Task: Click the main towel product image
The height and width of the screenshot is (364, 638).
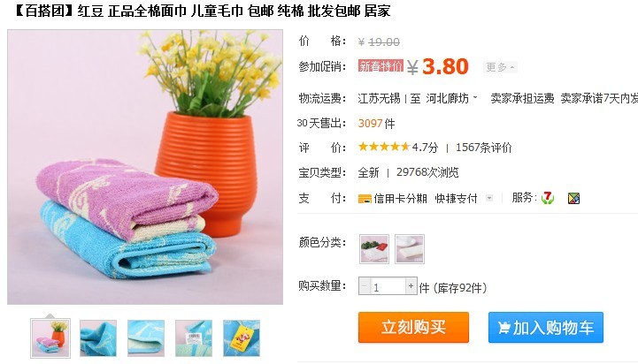Action: (x=145, y=167)
